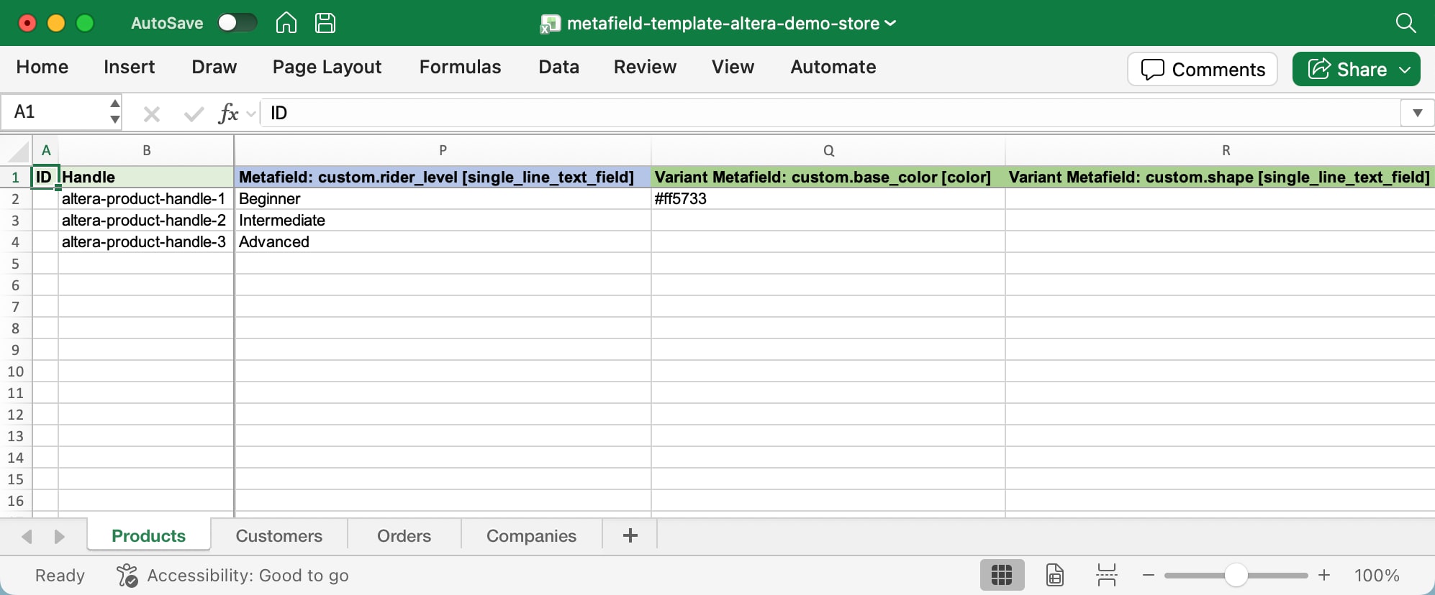Viewport: 1435px width, 595px height.
Task: Open the Automate ribbon tab
Action: (x=833, y=67)
